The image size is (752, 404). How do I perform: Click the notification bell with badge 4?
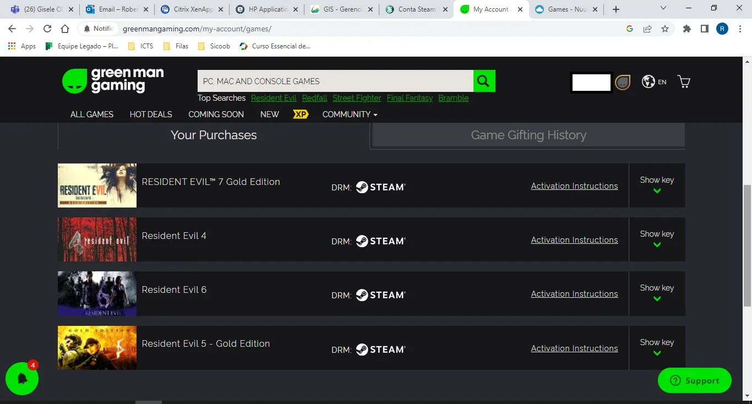pyautogui.click(x=22, y=379)
